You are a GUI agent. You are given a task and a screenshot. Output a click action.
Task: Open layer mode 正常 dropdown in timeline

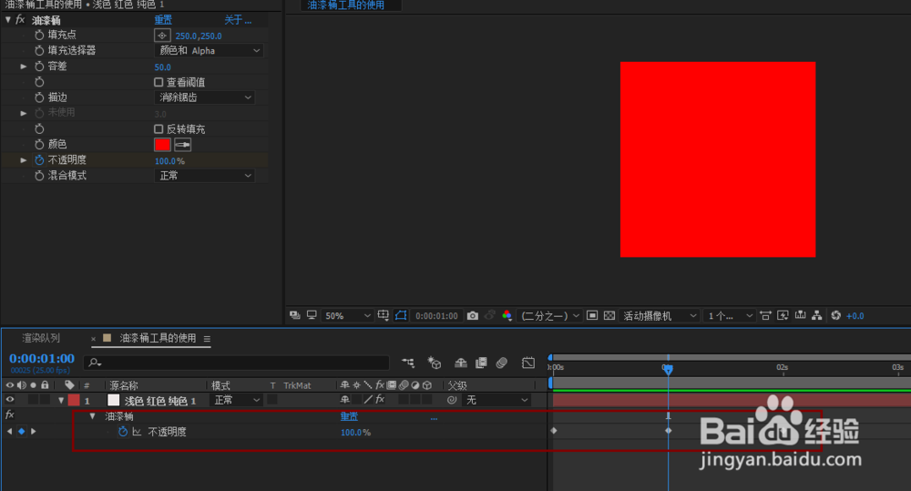(x=236, y=400)
